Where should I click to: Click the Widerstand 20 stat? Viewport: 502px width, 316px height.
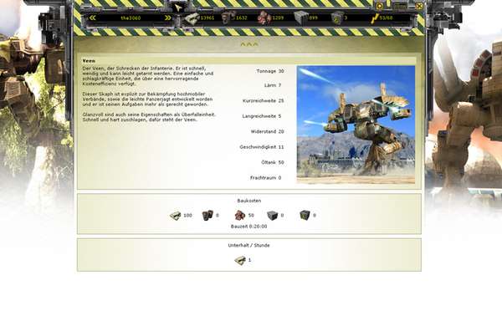click(x=267, y=131)
